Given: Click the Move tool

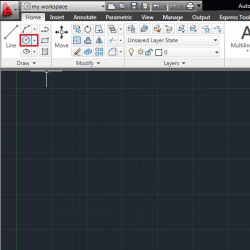Looking at the screenshot, I should pyautogui.click(x=61, y=36).
